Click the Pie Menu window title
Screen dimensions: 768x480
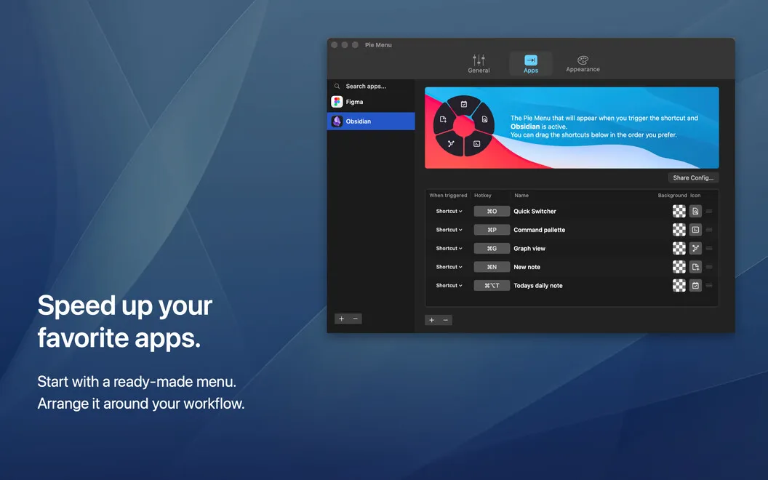(378, 45)
